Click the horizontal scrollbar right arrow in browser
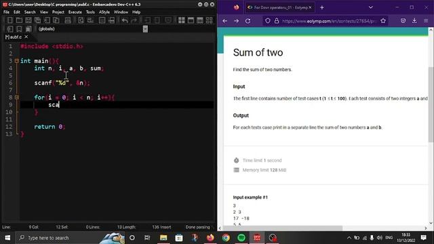Viewport: 434px width, 244px height. (426, 228)
